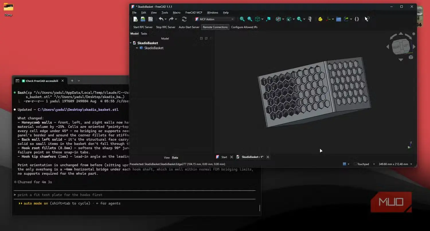Click the link export arrow icon
This screenshot has width=430, height=231.
click(346, 19)
